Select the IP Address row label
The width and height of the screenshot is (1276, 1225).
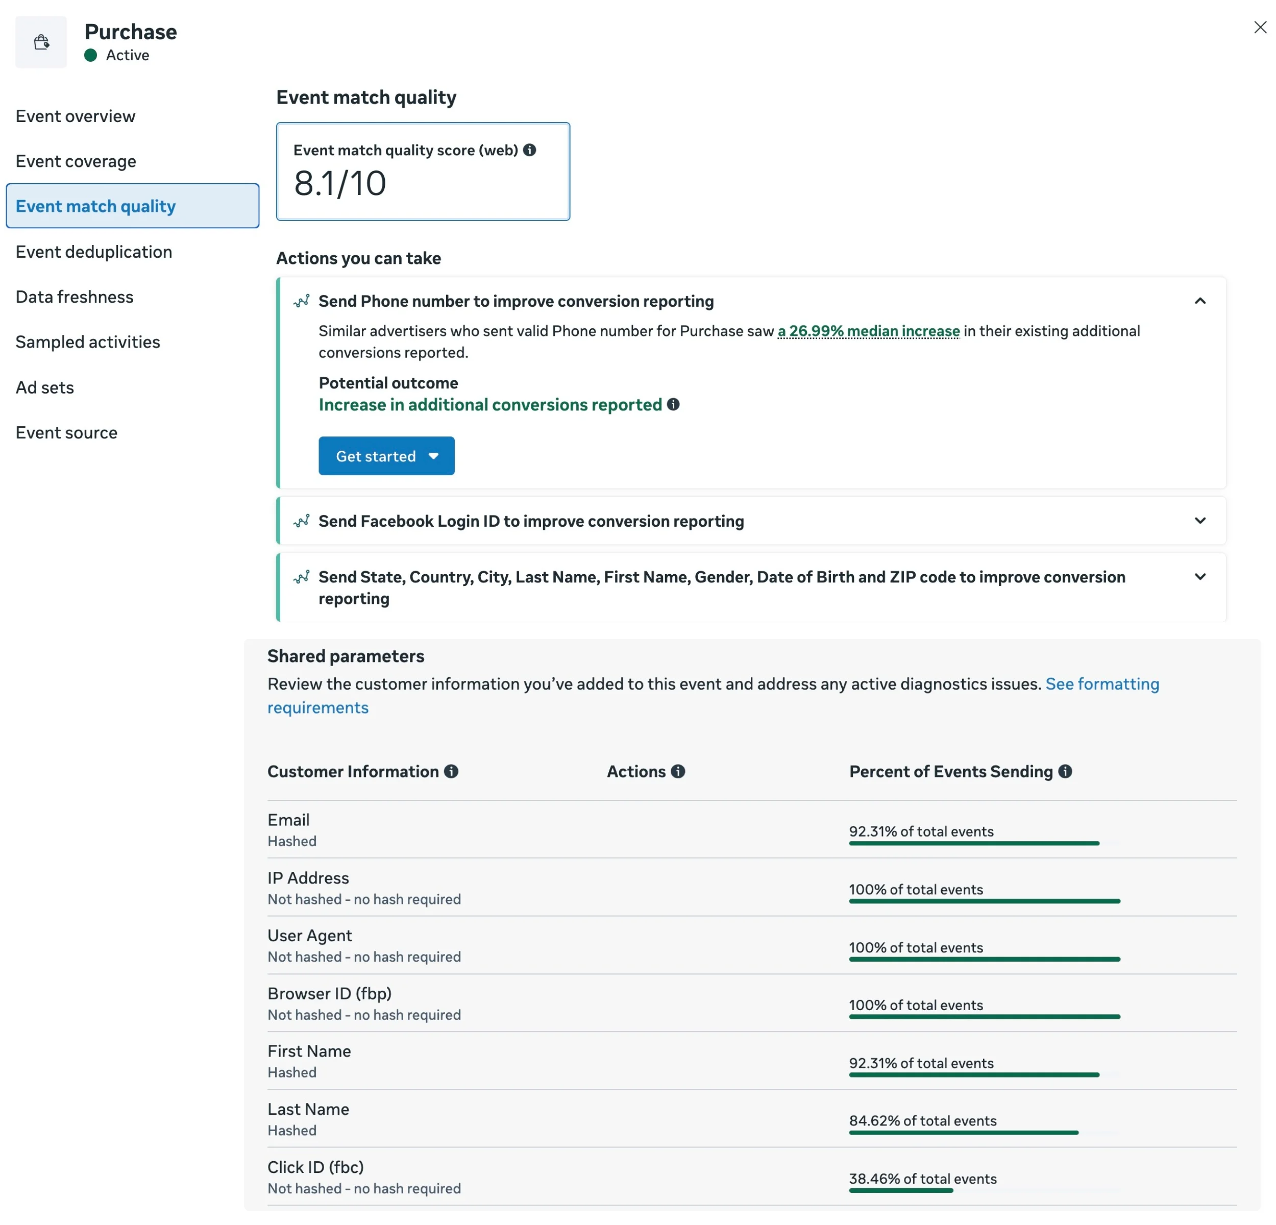point(308,877)
